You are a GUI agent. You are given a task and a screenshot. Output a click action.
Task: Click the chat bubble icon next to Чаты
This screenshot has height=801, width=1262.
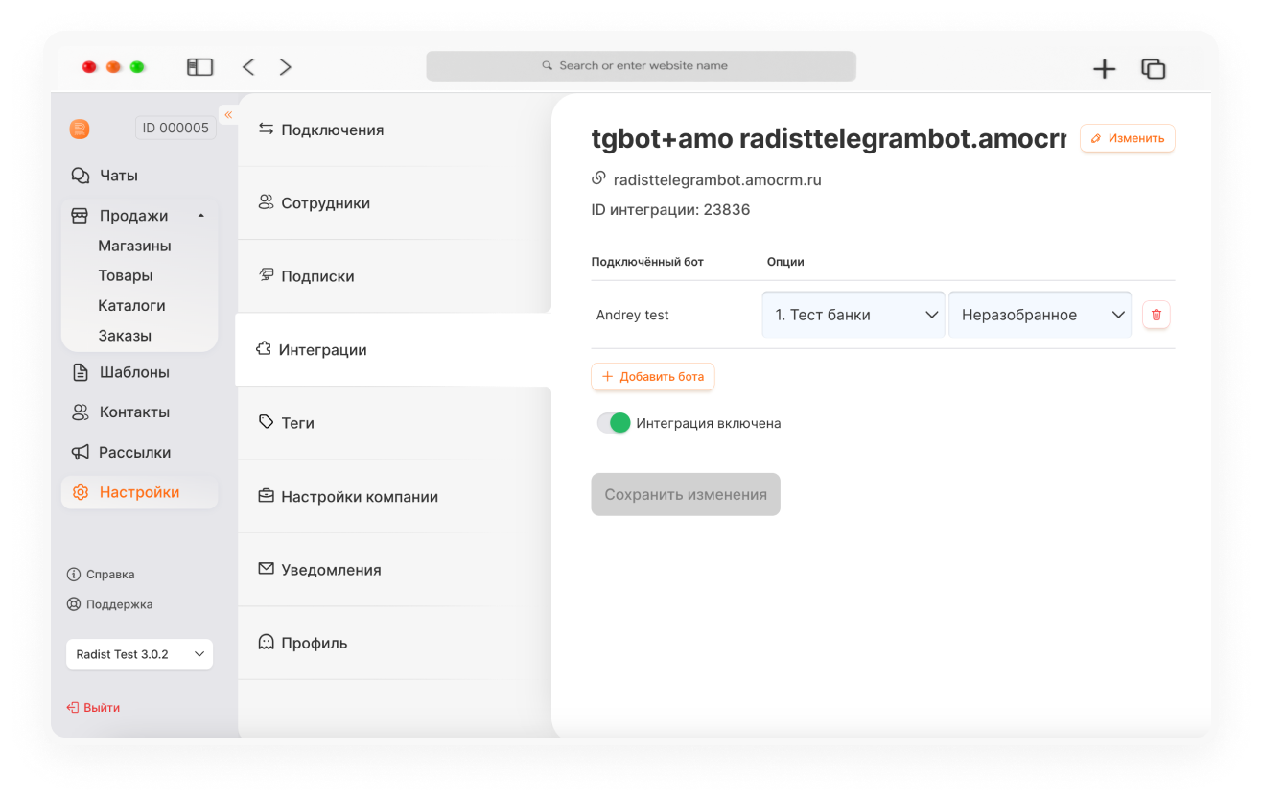(81, 176)
